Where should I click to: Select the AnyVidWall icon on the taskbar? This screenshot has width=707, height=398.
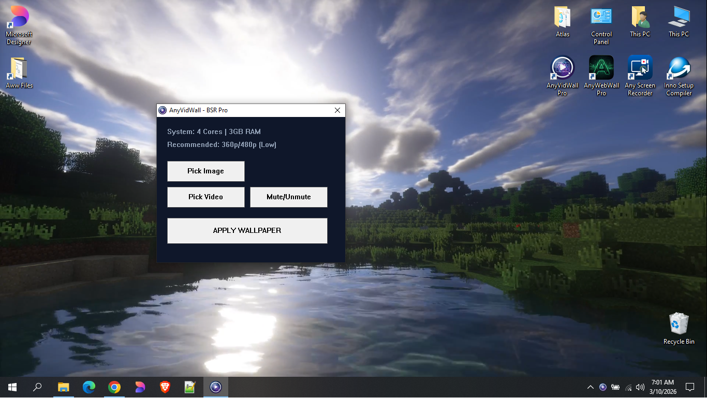(216, 387)
